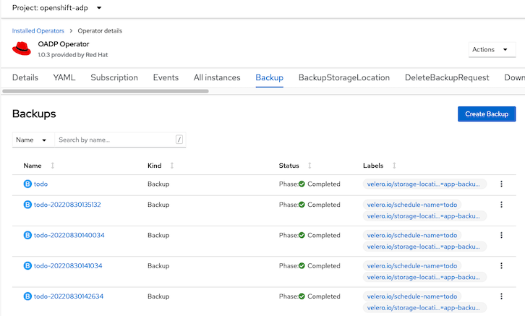Sort backups by Kind column arrows
525x316 pixels.
(172, 166)
